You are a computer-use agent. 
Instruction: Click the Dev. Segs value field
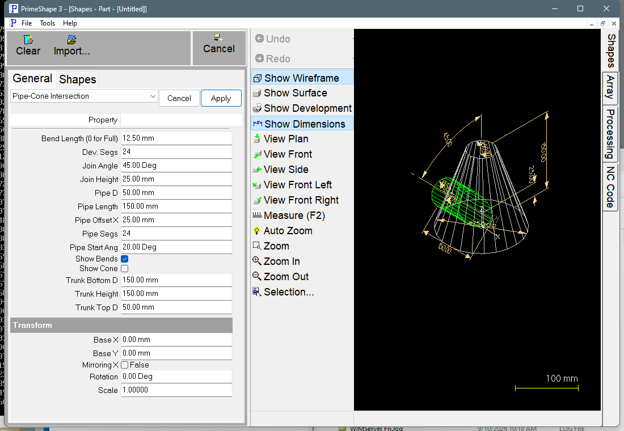click(176, 151)
